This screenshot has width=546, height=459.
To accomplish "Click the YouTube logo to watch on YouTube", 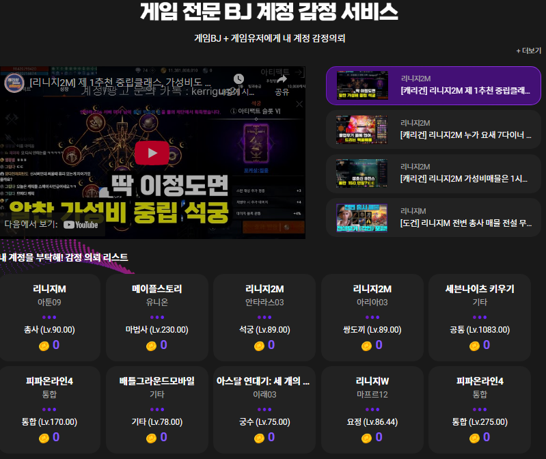I will click(81, 225).
